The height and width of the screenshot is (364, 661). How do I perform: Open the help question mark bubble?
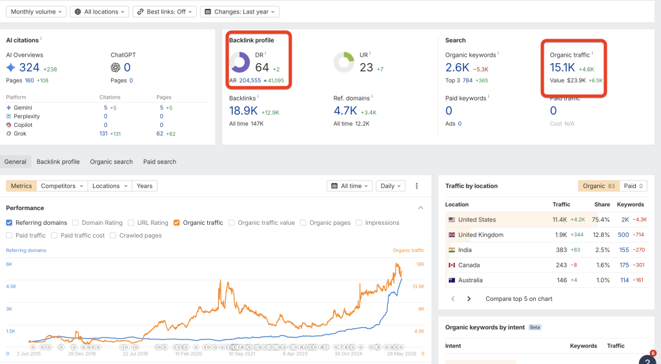pos(647,360)
